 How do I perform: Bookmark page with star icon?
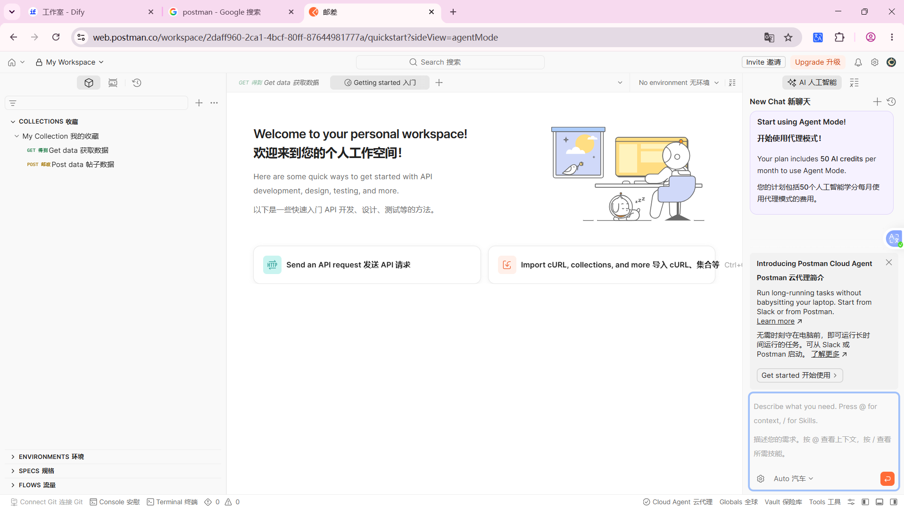tap(788, 37)
